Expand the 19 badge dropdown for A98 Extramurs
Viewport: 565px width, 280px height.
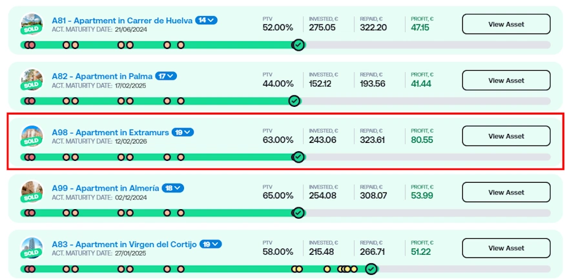183,132
